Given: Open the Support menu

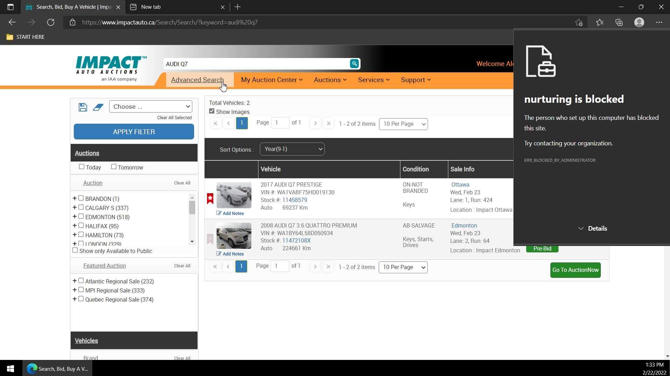Looking at the screenshot, I should coord(416,80).
